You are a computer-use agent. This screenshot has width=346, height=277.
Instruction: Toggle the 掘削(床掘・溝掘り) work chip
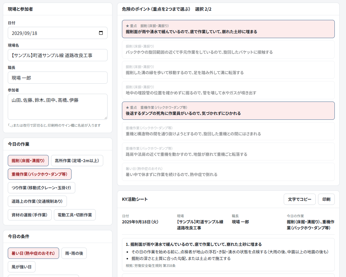[x=28, y=160]
